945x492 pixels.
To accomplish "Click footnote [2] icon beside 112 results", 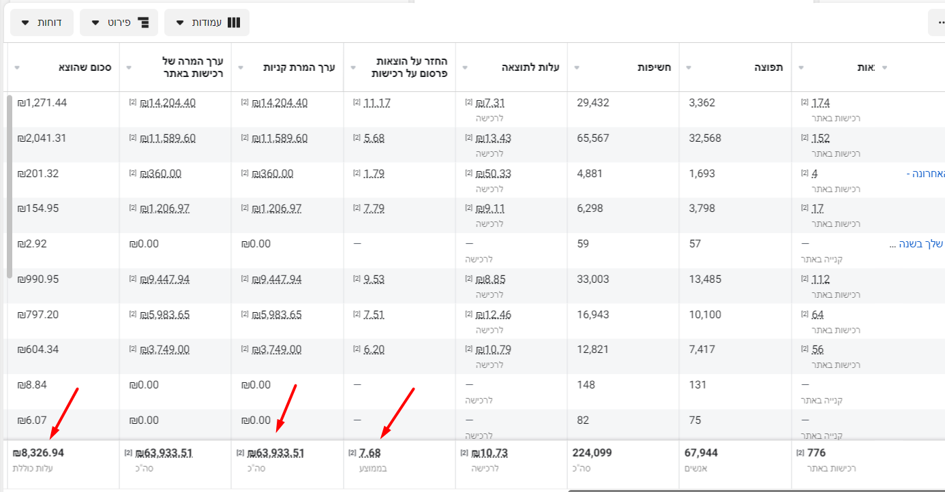I will (x=805, y=279).
